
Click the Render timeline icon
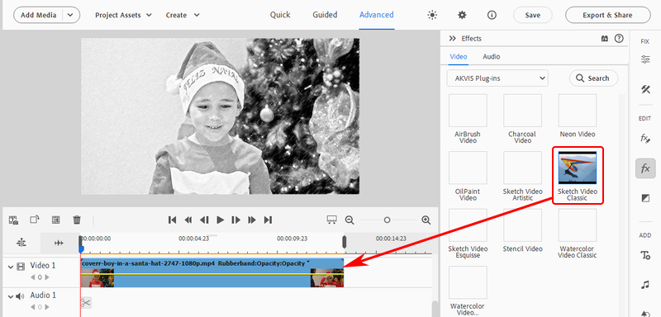coord(13,220)
